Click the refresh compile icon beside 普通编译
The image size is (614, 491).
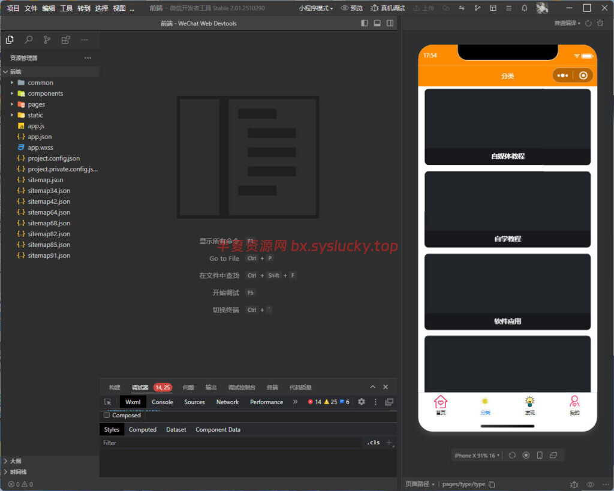pyautogui.click(x=588, y=23)
